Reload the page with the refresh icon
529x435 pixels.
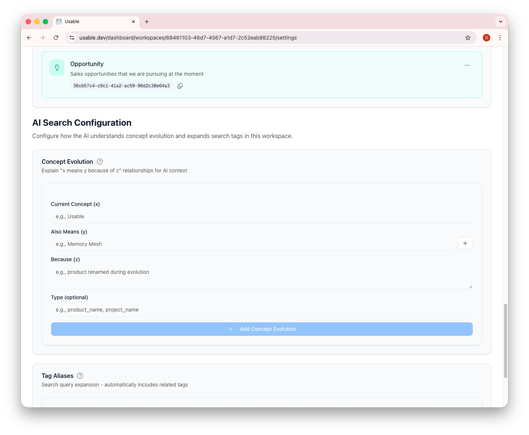click(x=56, y=38)
